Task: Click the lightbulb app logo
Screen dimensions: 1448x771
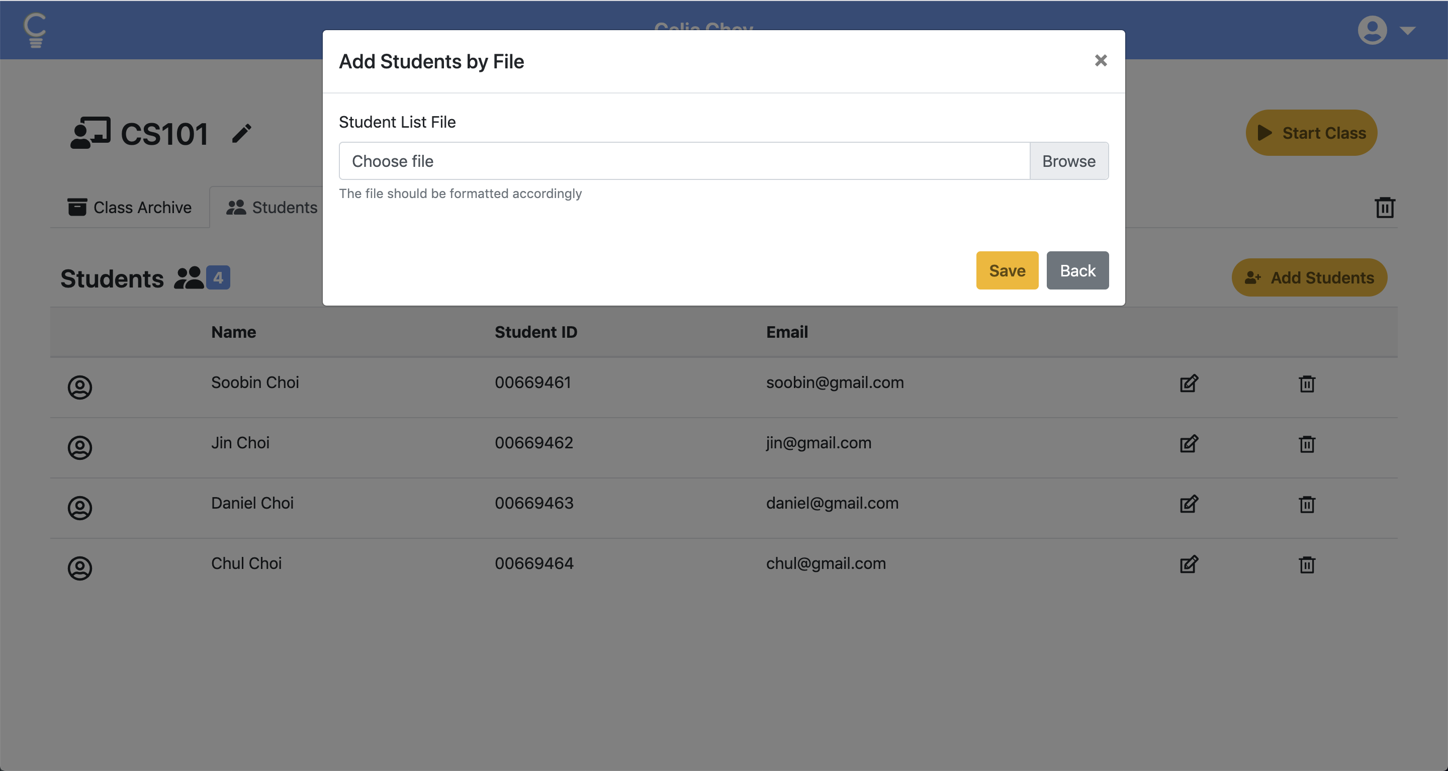Action: coord(35,30)
